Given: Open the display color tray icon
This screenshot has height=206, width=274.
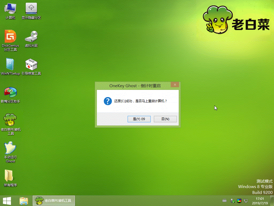Looking at the screenshot, I should click(x=239, y=201).
